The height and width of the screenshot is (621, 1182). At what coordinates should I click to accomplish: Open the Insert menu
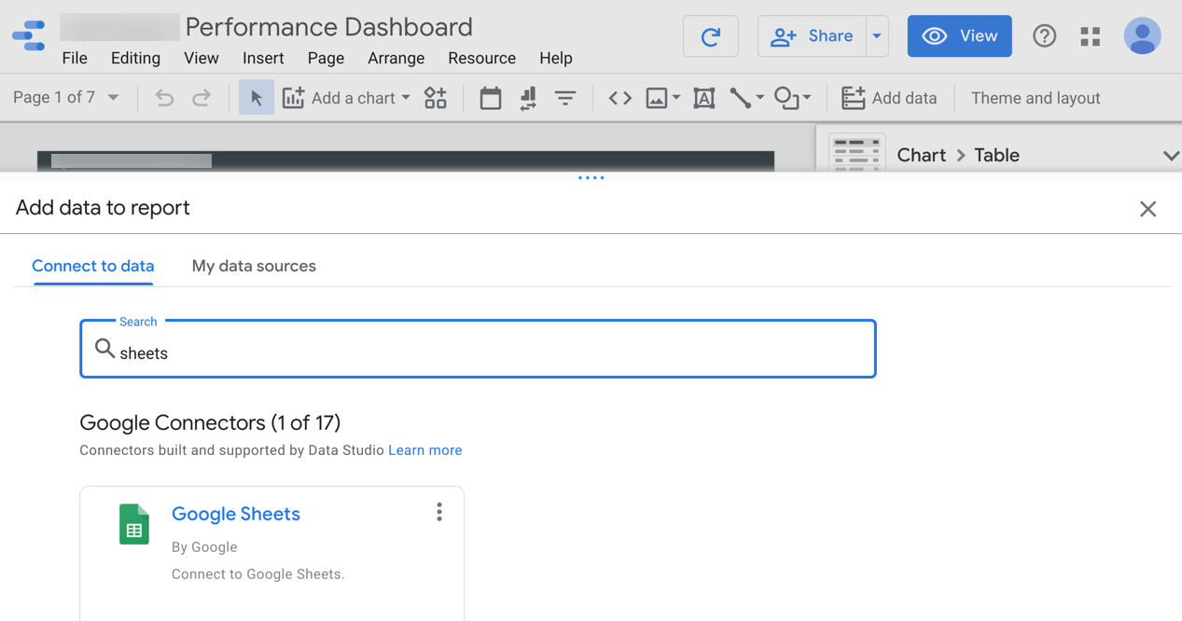[x=263, y=58]
